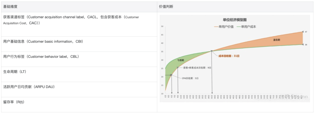
Task: Click the 成本回收期：31日 annotation label
Action: [229, 56]
